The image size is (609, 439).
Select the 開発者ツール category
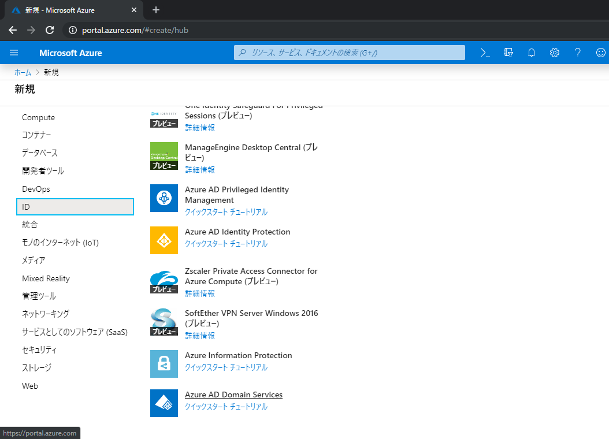[43, 171]
